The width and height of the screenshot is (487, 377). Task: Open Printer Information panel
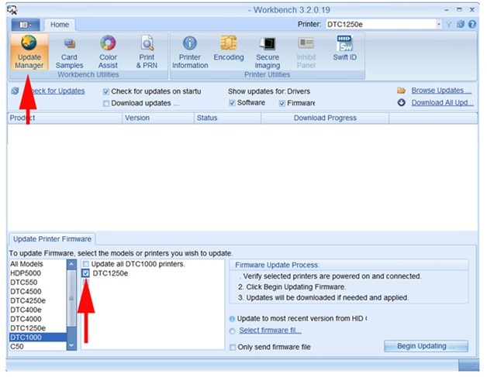pyautogui.click(x=190, y=51)
